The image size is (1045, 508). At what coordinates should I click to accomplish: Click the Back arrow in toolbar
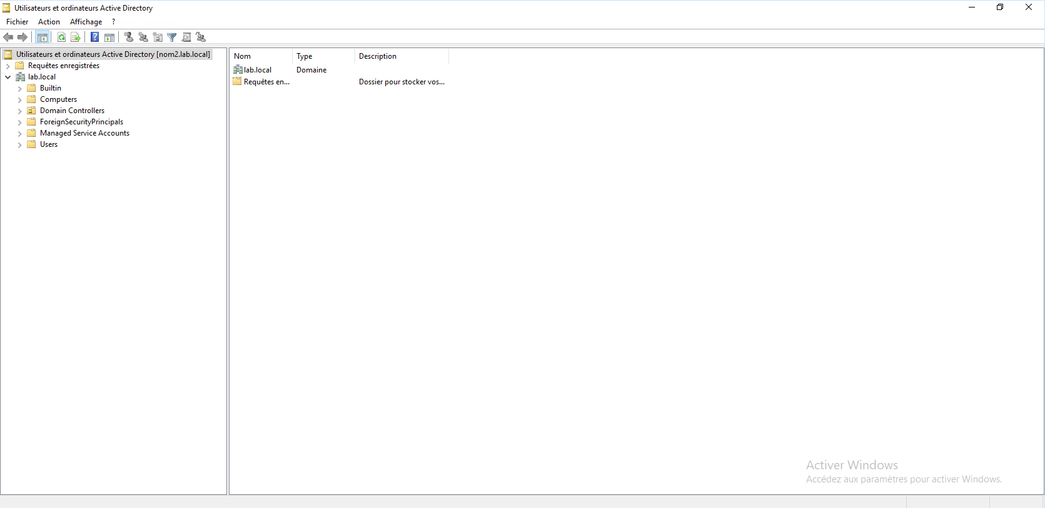pos(8,37)
